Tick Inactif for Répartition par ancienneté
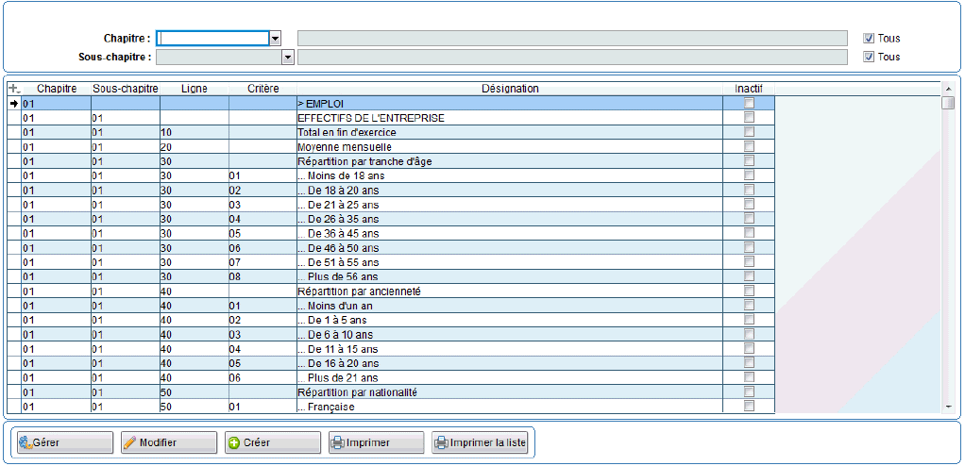Viewport: 965px width, 466px height. tap(749, 291)
